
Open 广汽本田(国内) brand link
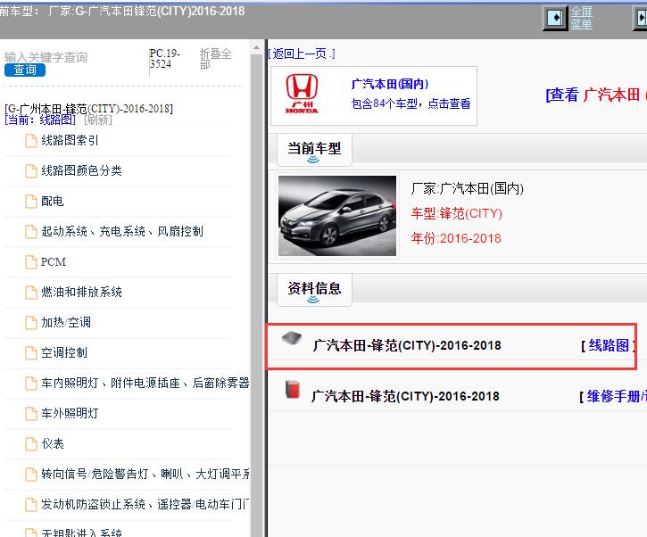coord(390,84)
